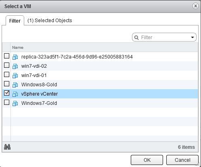Switch to the Selected Objects tab
This screenshot has width=201, height=167.
[x=50, y=21]
